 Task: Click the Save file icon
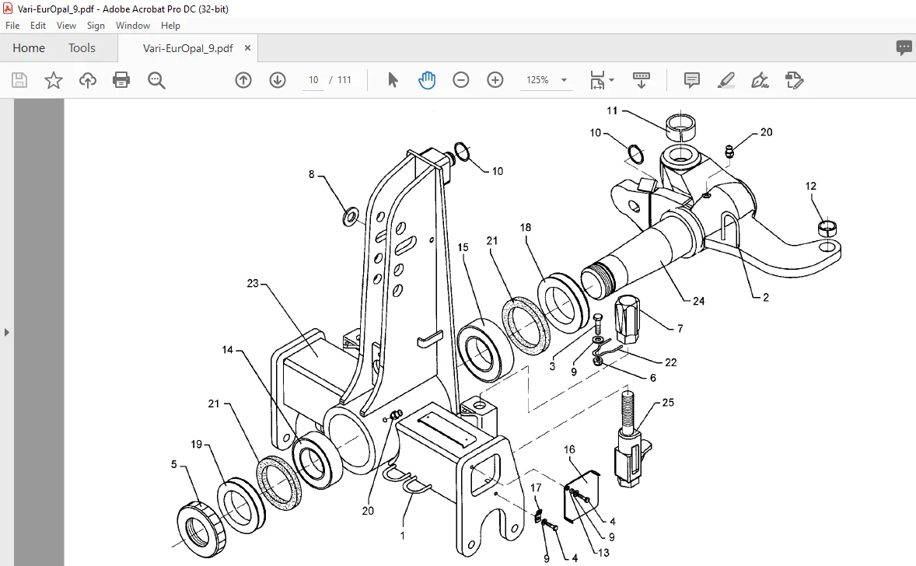19,80
